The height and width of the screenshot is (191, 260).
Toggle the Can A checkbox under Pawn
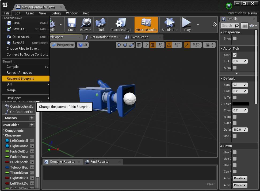[235, 171]
